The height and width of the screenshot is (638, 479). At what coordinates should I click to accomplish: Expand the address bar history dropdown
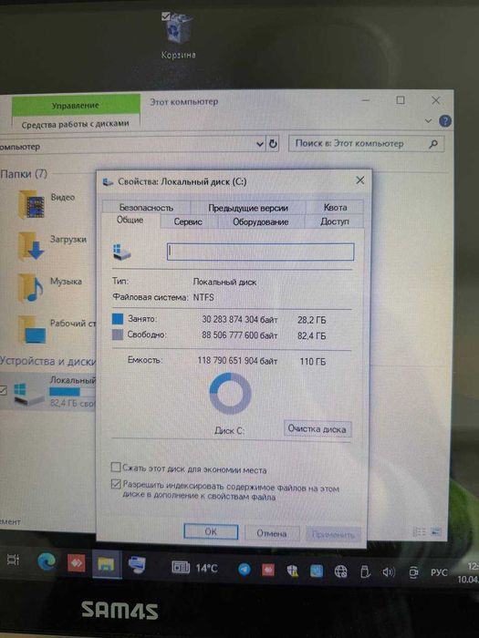[260, 144]
